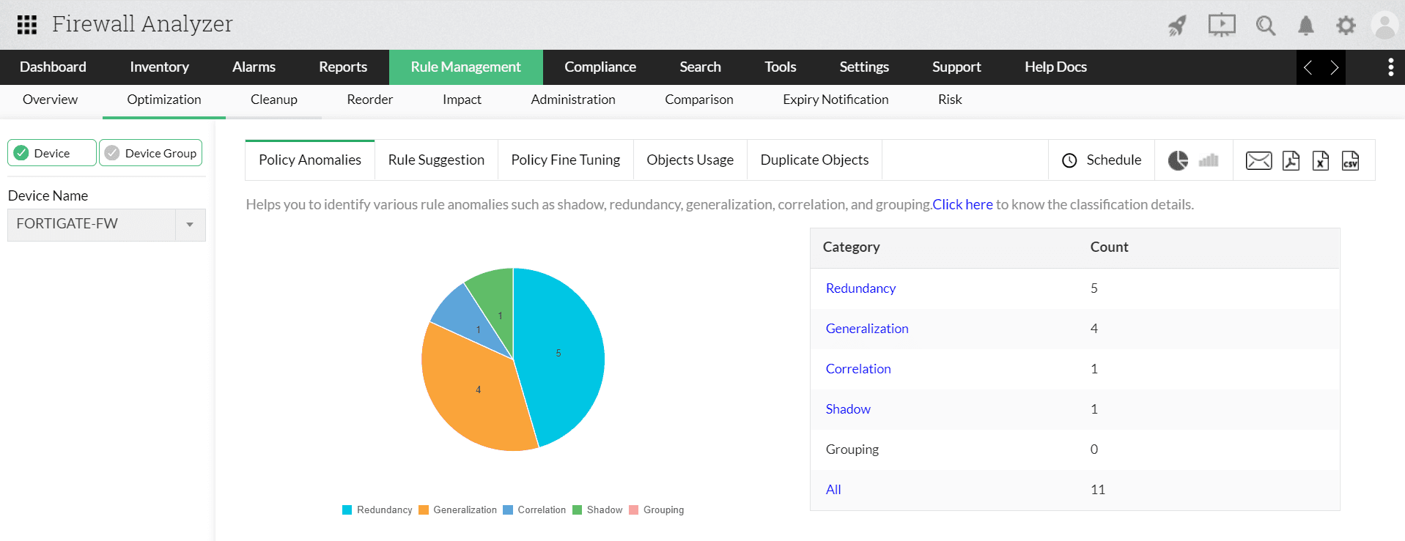Click the 'Click here' classification link

click(x=962, y=205)
